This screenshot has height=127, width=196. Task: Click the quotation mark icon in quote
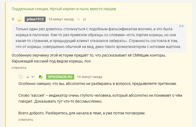[181, 27]
